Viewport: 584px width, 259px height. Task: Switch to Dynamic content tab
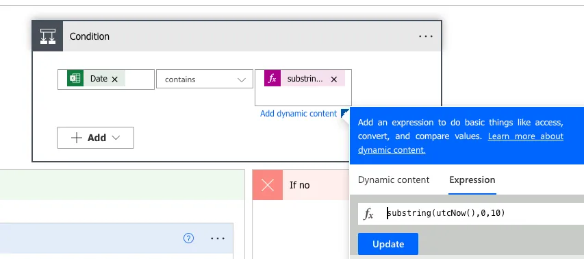coord(393,180)
